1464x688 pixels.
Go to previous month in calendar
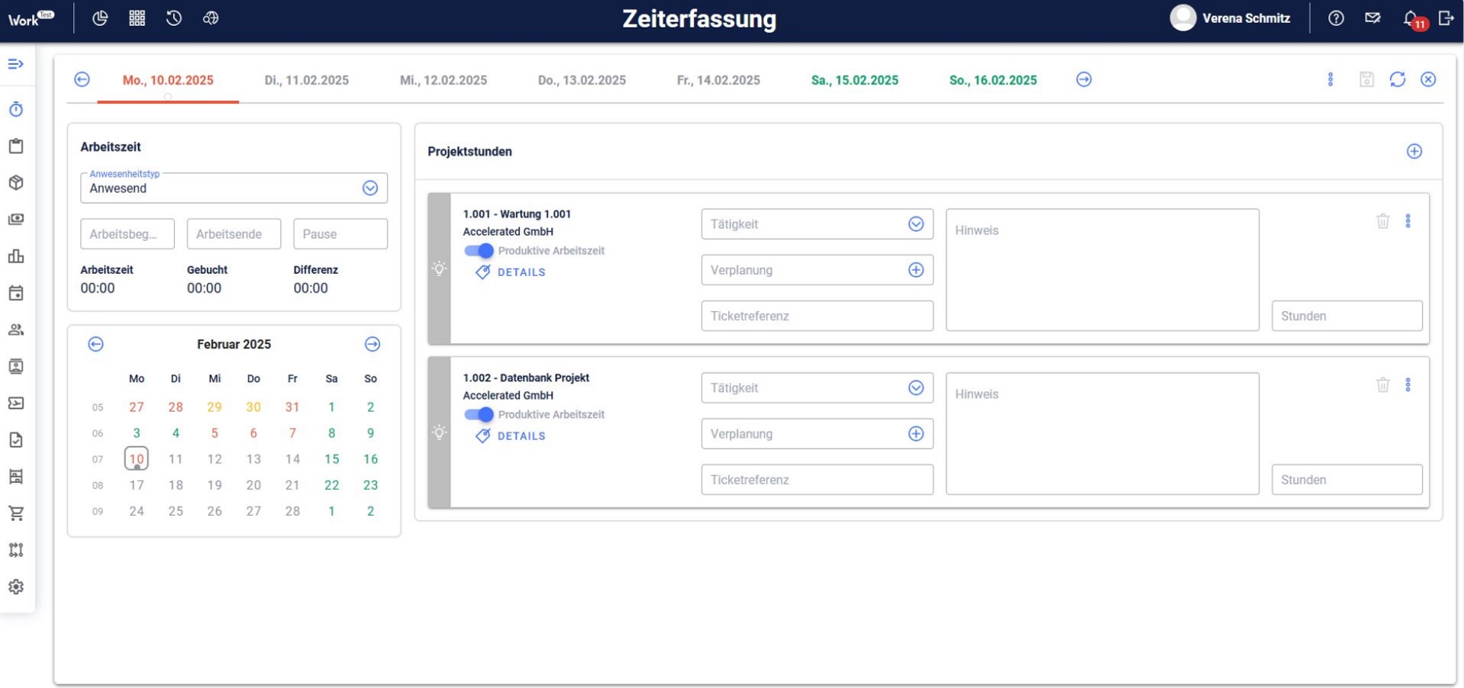[x=95, y=344]
